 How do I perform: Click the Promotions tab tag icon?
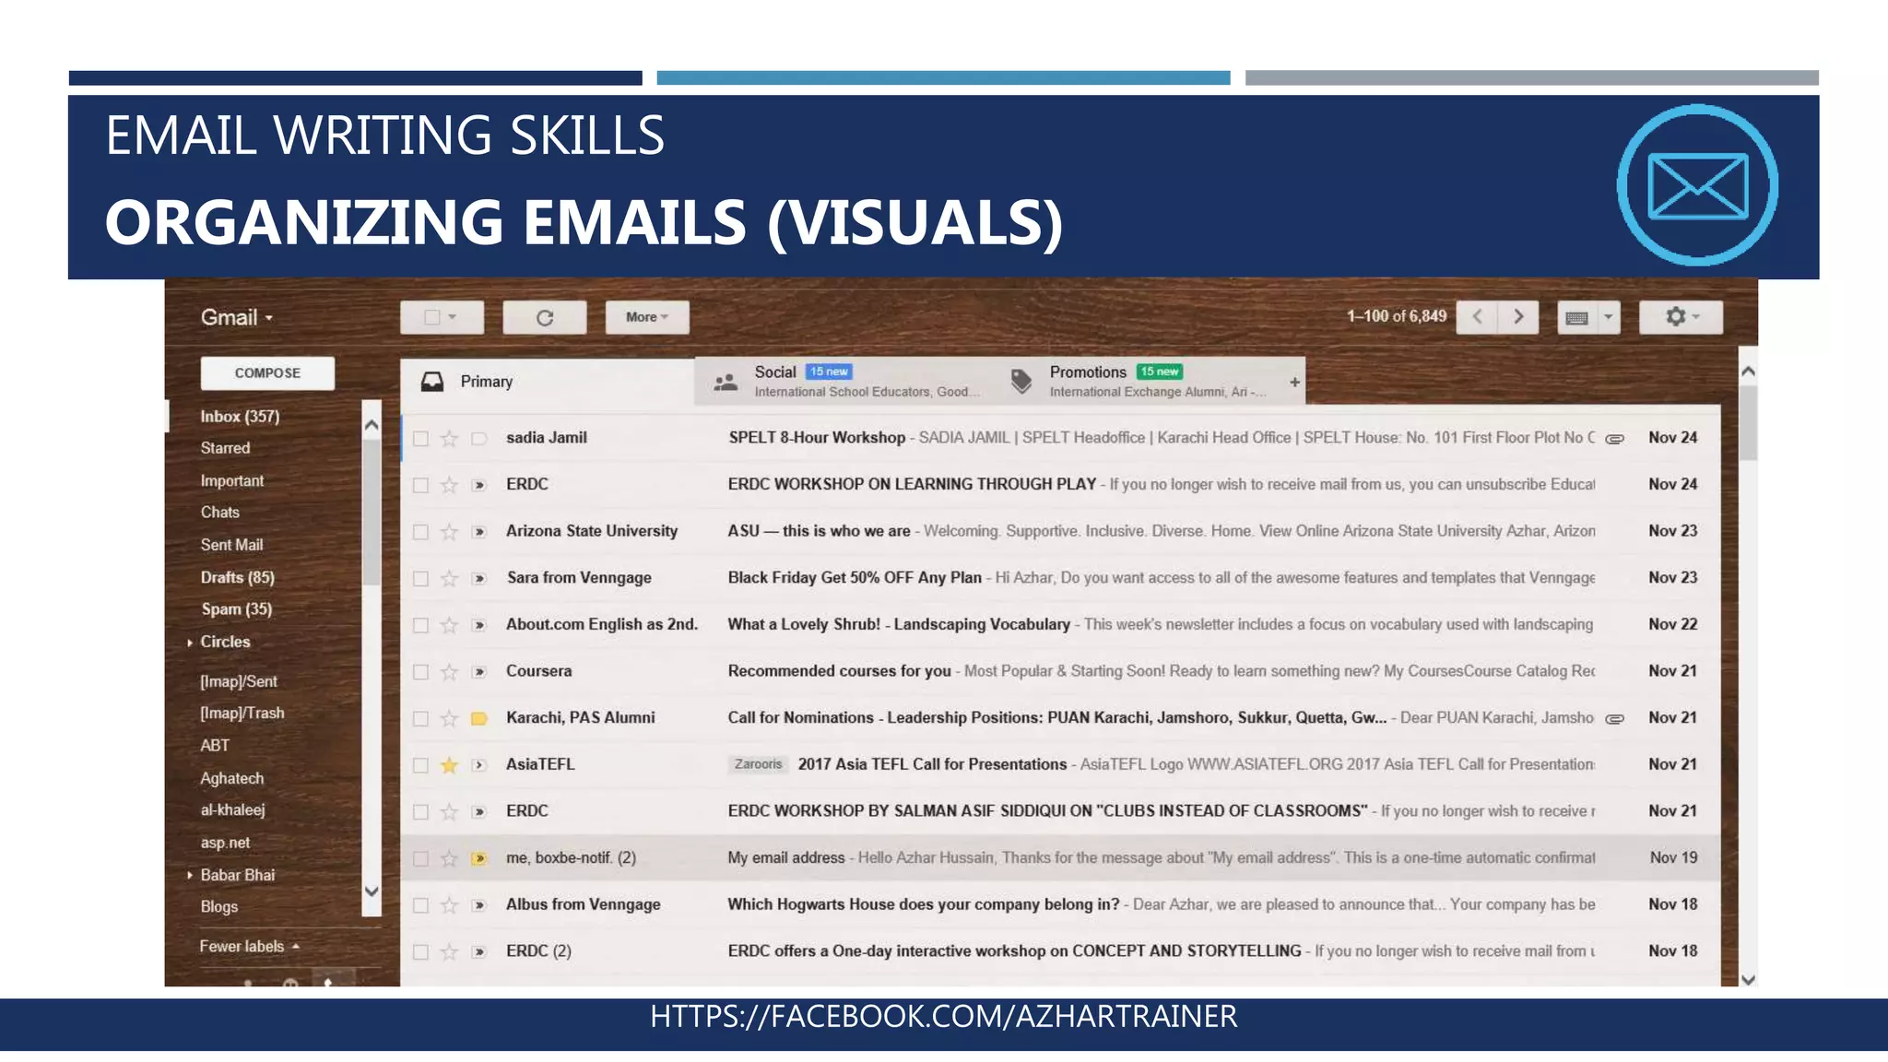[x=1021, y=382]
